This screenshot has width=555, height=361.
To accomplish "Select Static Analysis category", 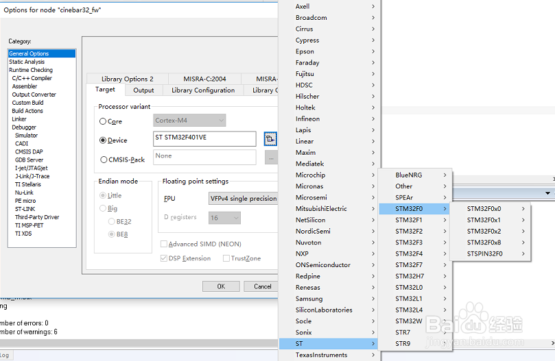I will (x=42, y=62).
